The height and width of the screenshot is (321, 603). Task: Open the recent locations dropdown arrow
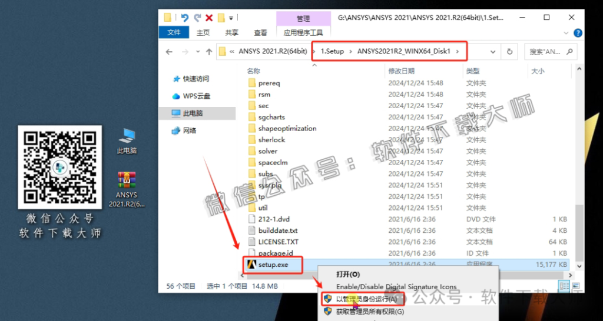198,52
